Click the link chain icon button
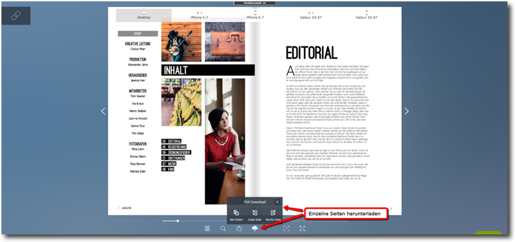 [15, 15]
